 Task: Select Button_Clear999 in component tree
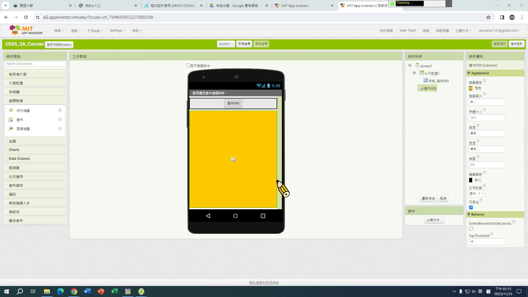436,81
